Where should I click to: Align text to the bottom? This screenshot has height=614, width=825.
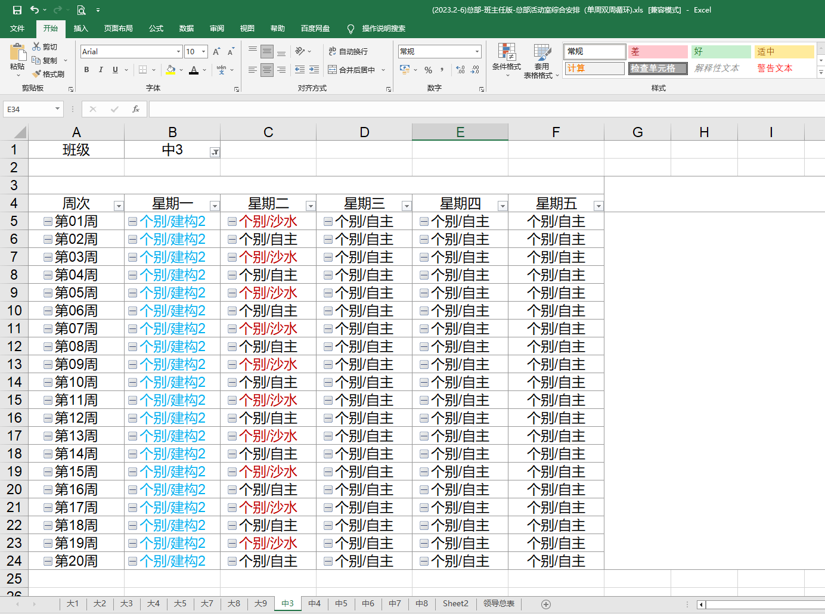coord(281,52)
